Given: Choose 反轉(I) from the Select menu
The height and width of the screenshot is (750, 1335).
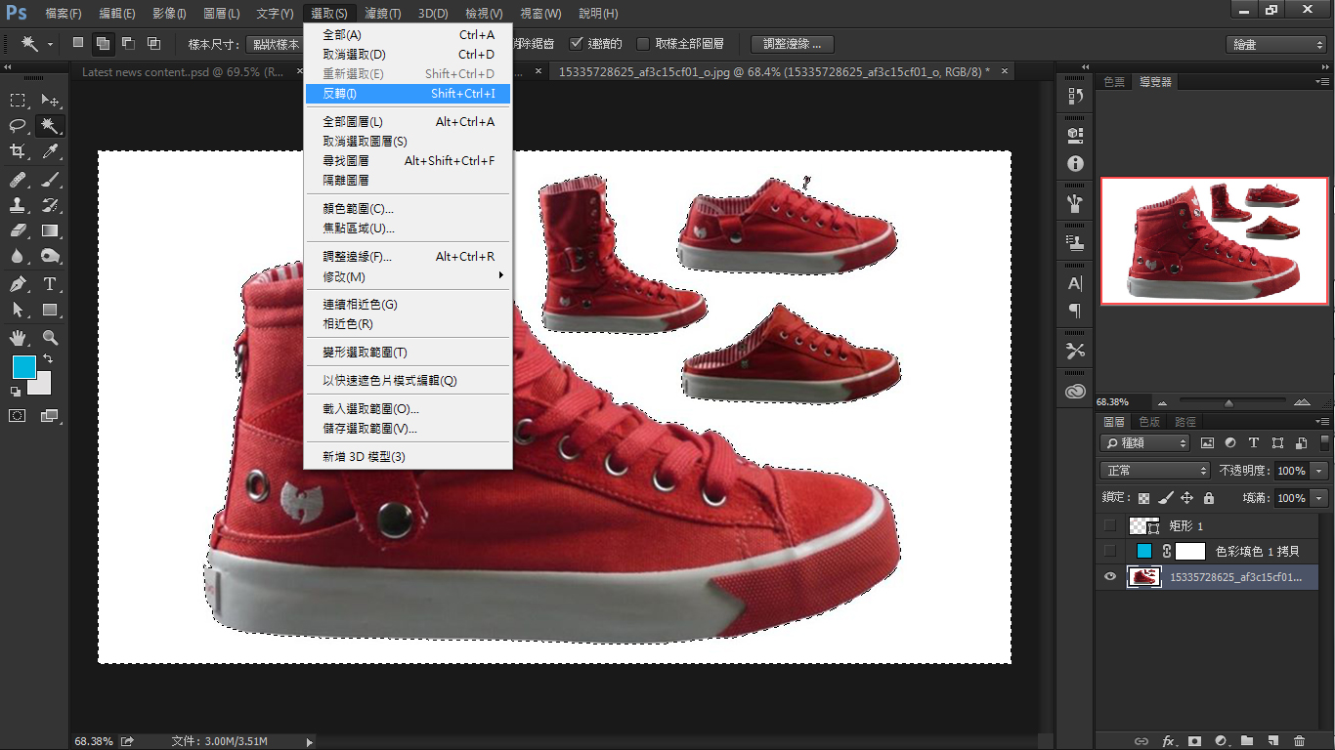Looking at the screenshot, I should [409, 93].
